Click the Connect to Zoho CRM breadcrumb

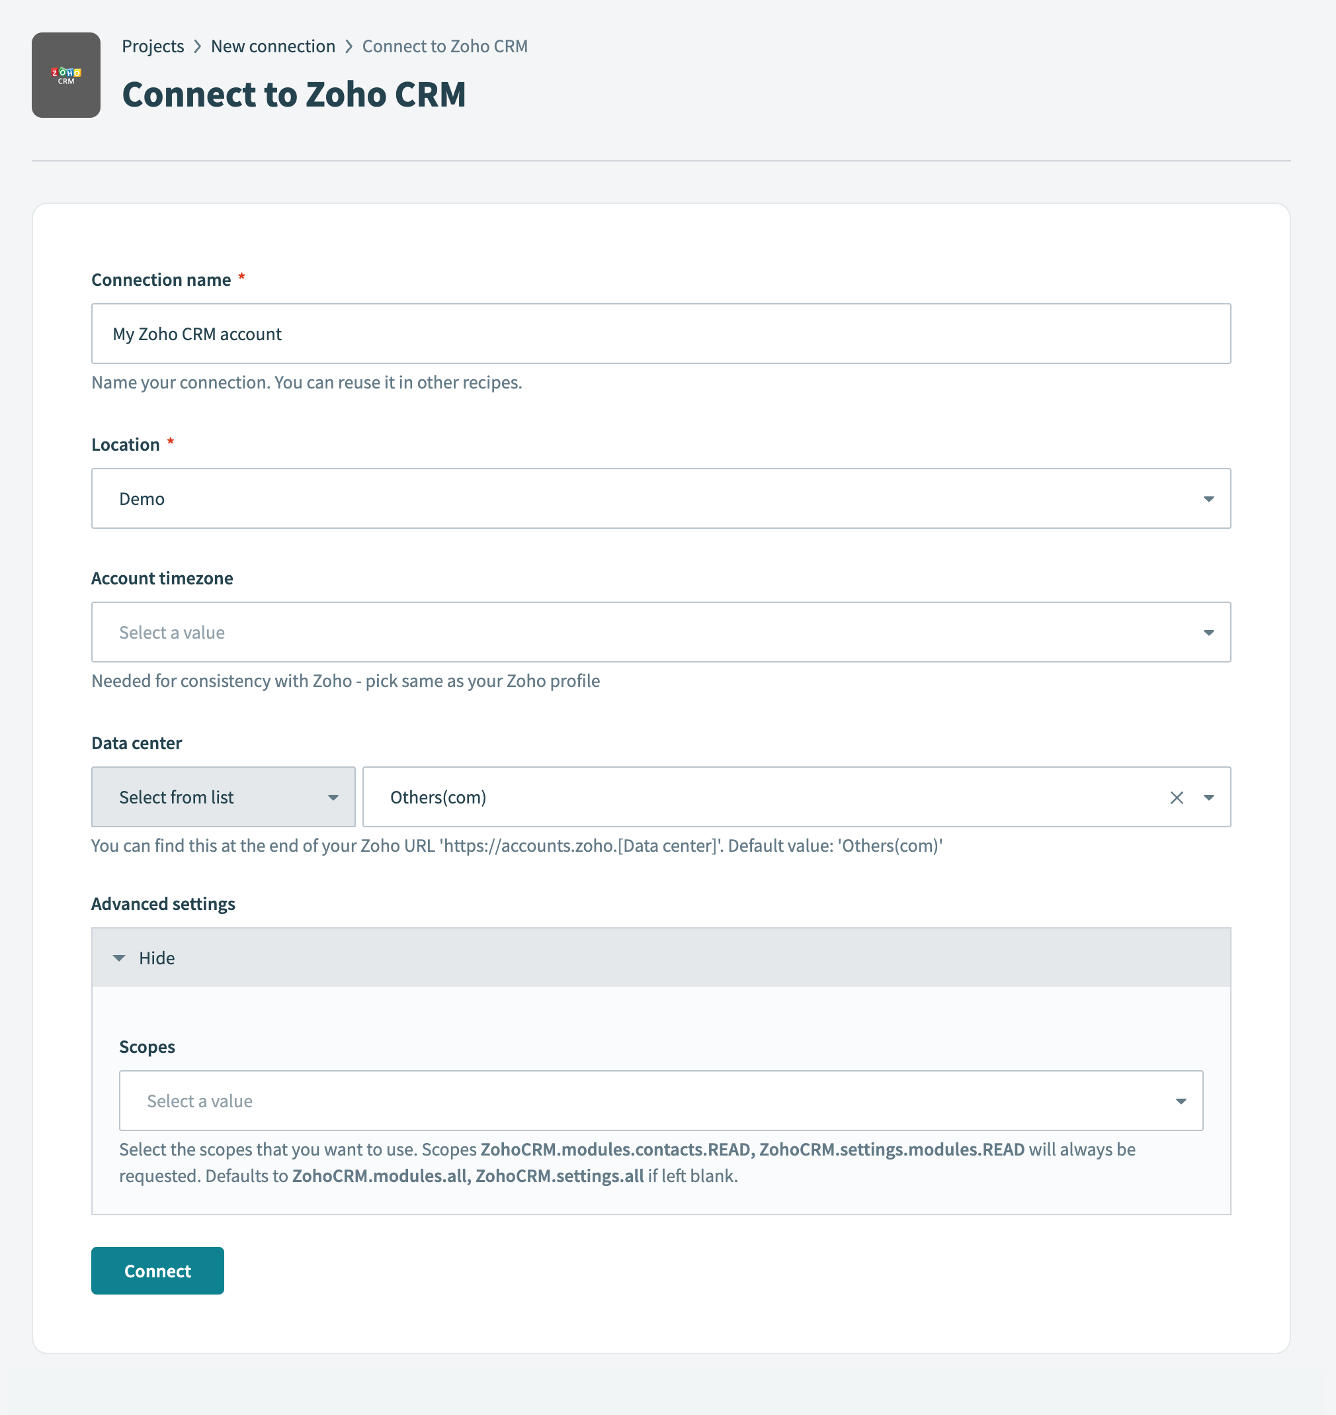click(x=444, y=46)
